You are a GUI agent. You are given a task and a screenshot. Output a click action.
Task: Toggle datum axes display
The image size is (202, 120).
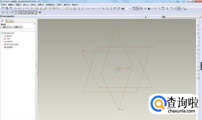23,12
